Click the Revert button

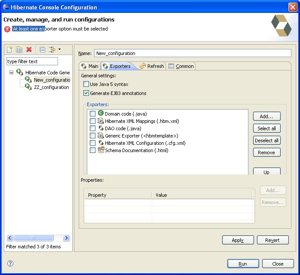coord(272,240)
